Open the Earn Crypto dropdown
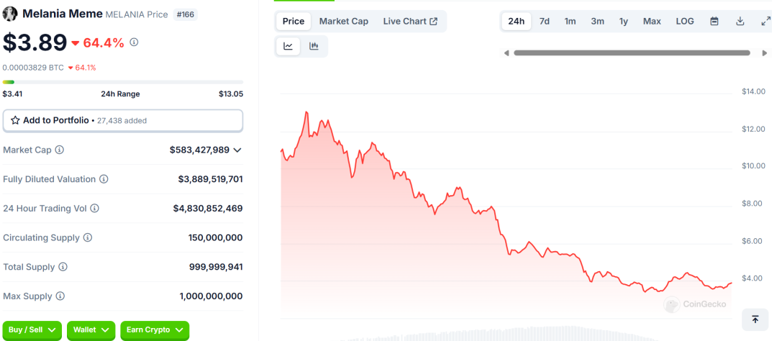The image size is (777, 341). pyautogui.click(x=154, y=330)
